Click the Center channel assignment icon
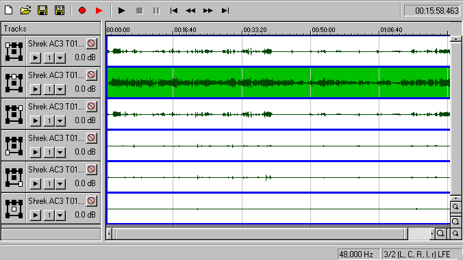This screenshot has width=463, height=260. pyautogui.click(x=14, y=83)
